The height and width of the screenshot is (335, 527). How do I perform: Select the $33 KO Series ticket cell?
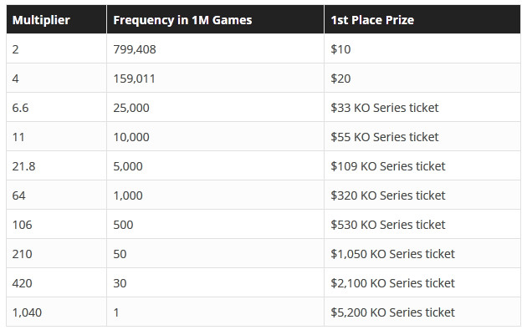[422, 107]
